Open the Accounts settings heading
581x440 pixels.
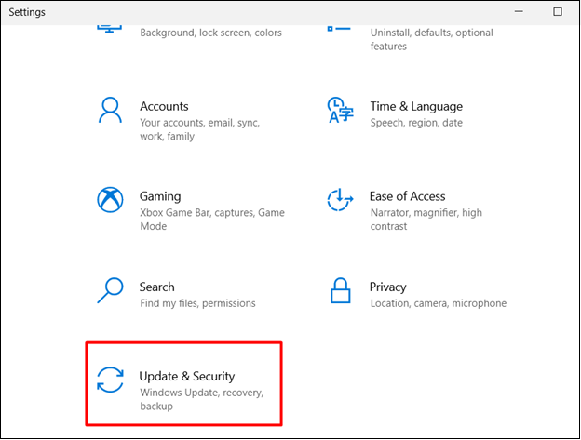click(164, 106)
